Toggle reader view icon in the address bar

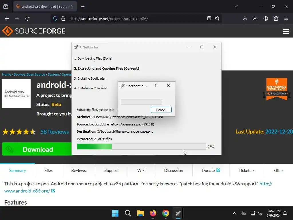[x=209, y=18]
